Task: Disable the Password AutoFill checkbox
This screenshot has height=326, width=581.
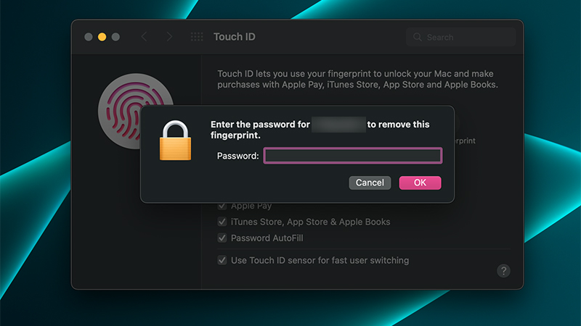Action: coord(222,238)
